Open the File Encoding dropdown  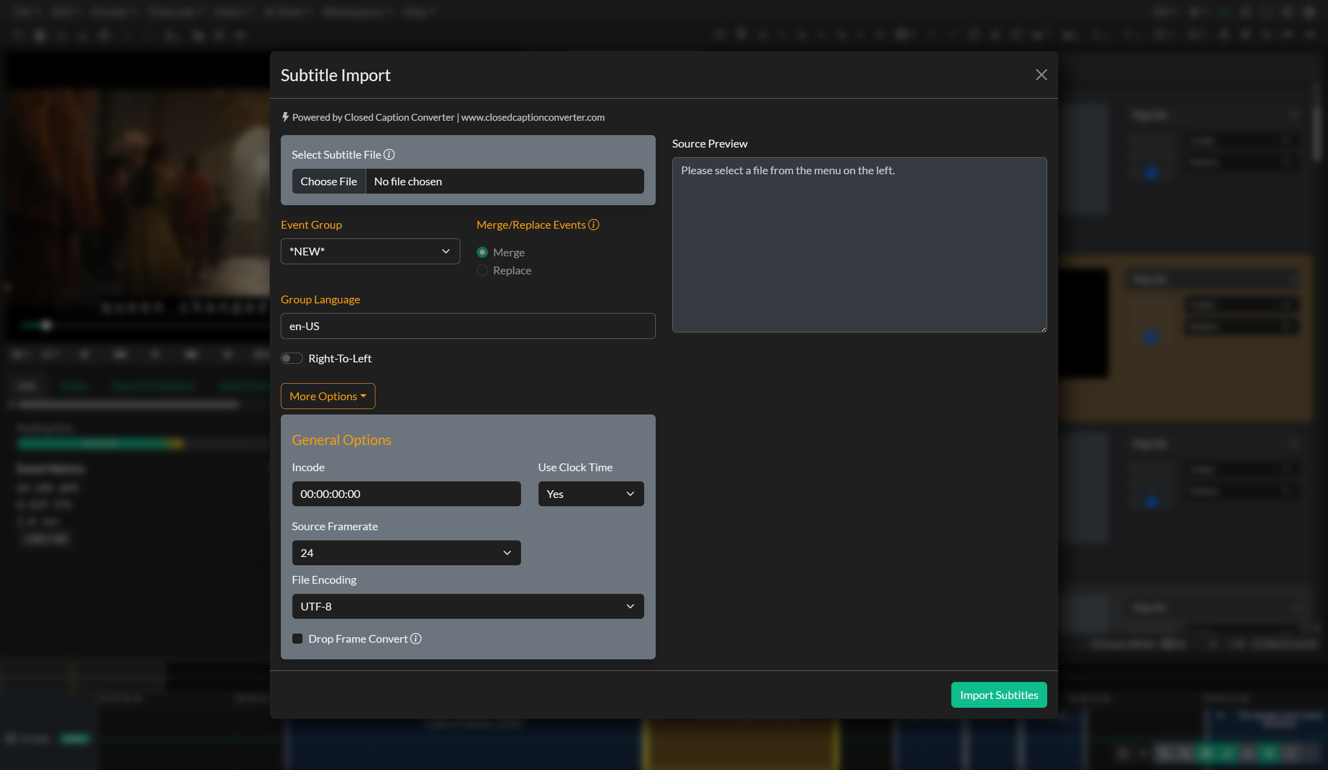[468, 607]
